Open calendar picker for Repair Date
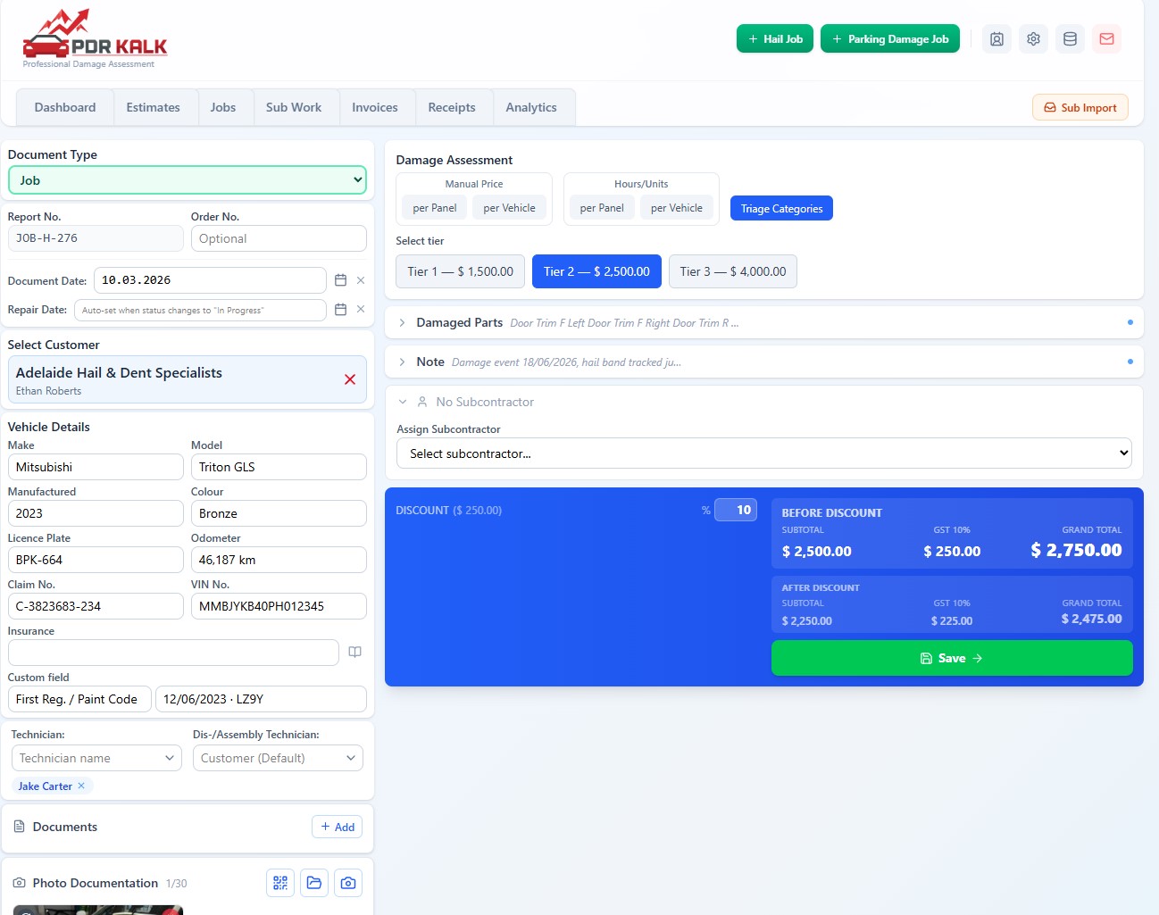1159x915 pixels. coord(340,310)
